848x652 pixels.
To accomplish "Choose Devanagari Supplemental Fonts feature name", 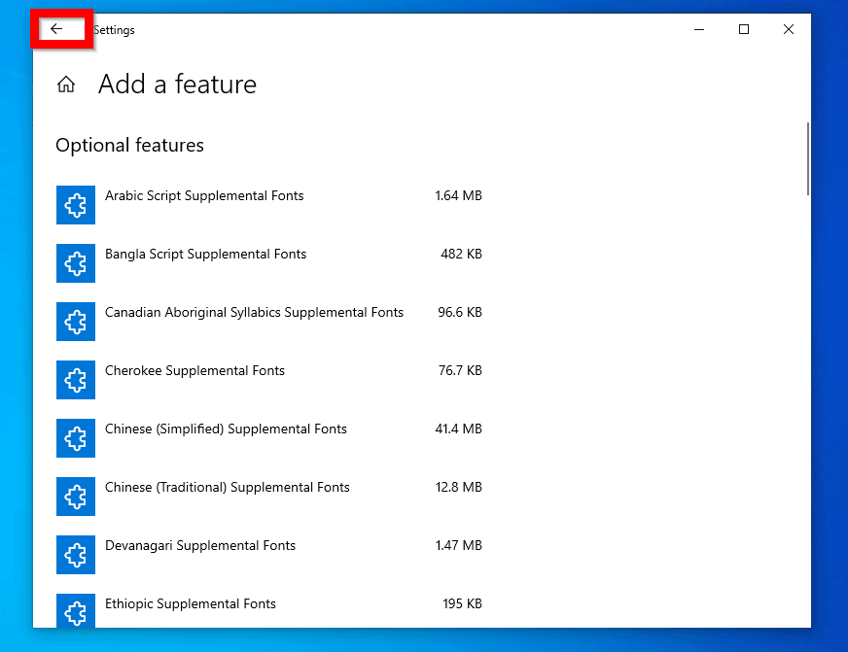I will (x=200, y=546).
